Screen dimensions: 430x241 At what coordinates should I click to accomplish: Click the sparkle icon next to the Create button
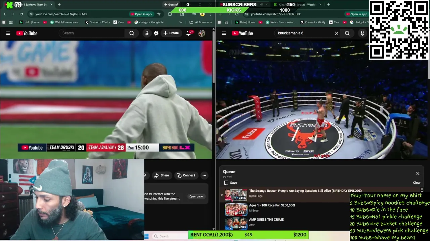156,33
